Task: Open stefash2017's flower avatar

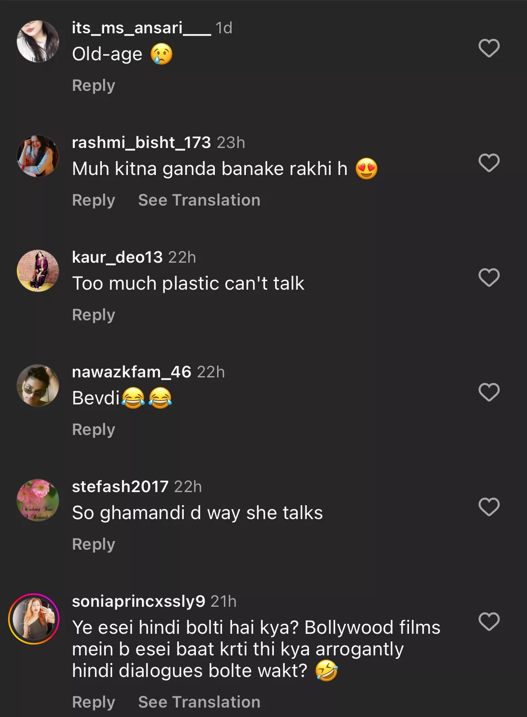Action: (x=38, y=500)
